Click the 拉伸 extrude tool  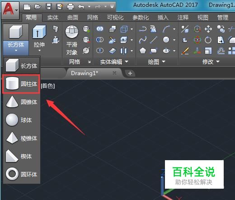click(39, 33)
